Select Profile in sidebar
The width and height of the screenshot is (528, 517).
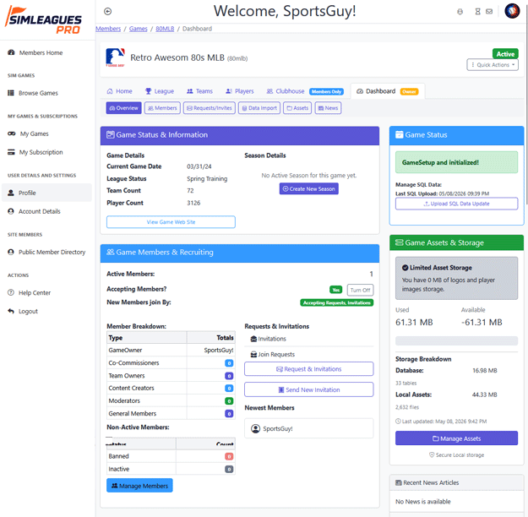[46, 193]
